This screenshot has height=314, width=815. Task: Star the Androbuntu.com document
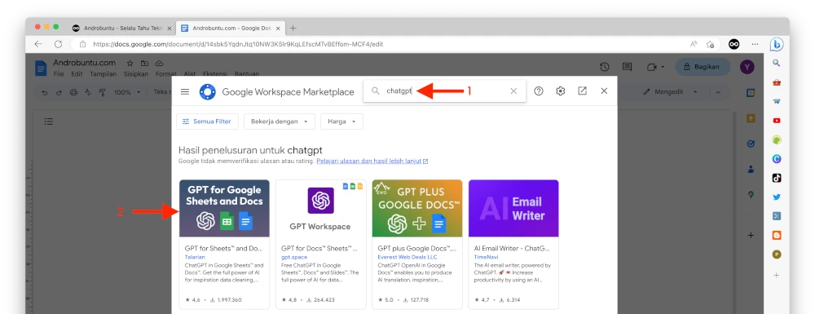tap(130, 64)
